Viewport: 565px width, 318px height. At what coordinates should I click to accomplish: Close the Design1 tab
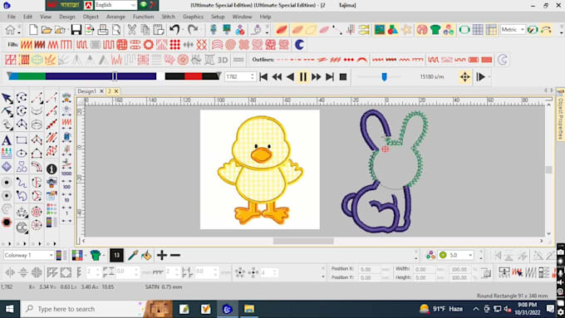(101, 91)
